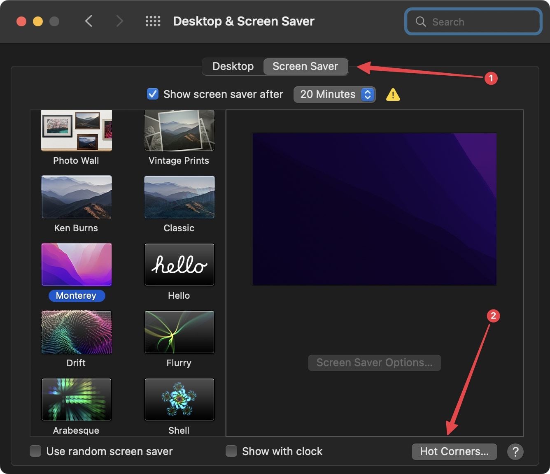Enable Use random screen saver
The image size is (550, 474).
[x=35, y=451]
